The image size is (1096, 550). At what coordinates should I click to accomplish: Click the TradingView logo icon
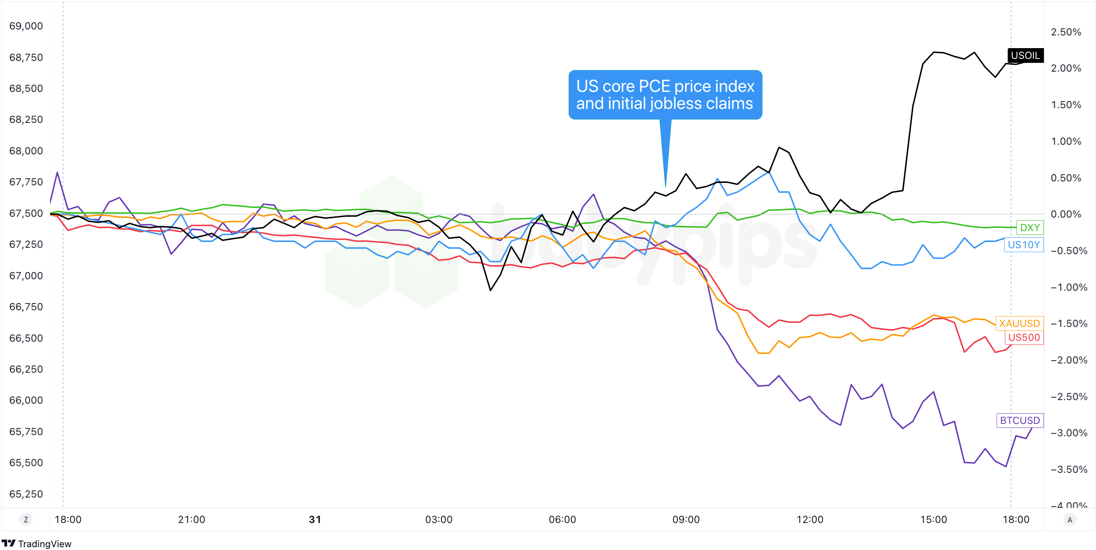pyautogui.click(x=8, y=543)
